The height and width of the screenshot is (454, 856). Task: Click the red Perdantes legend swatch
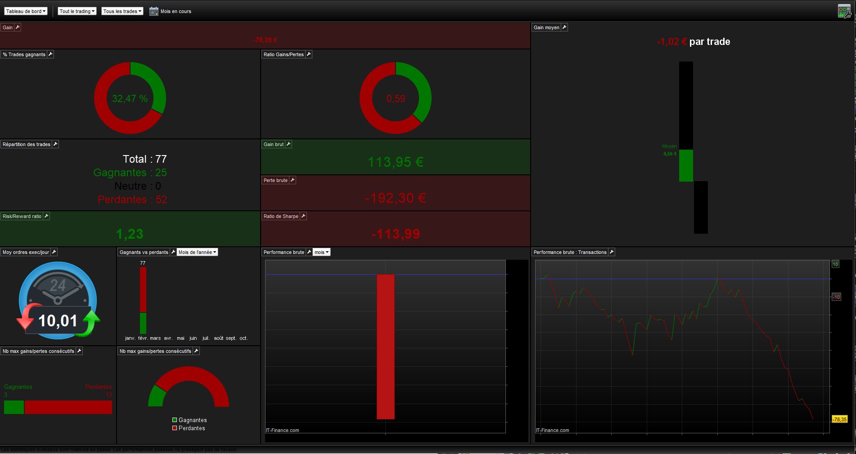pos(175,428)
